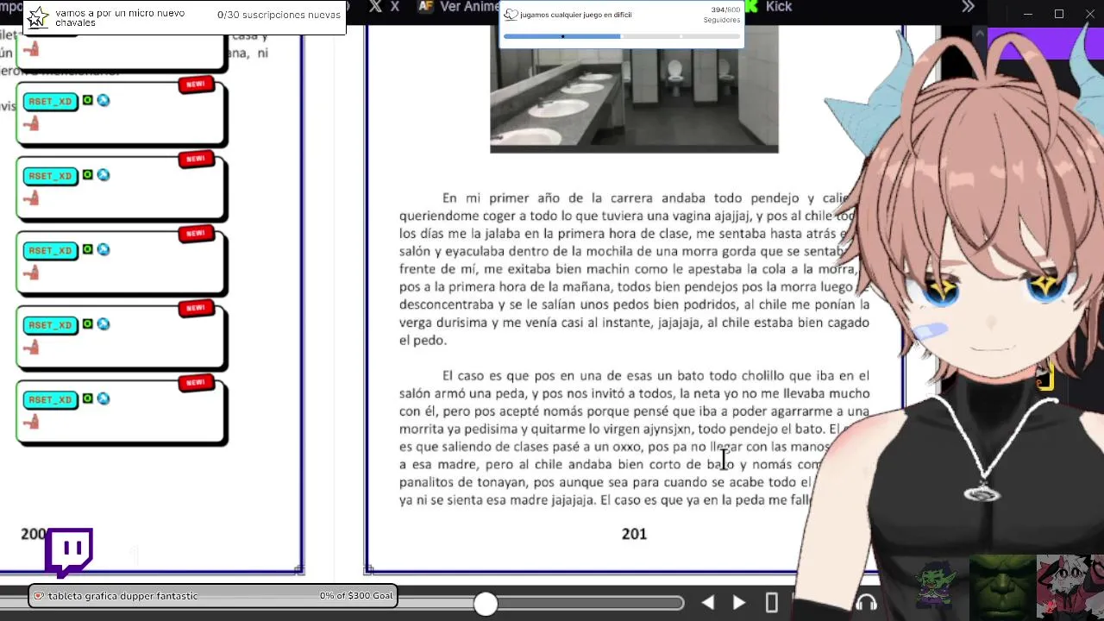Click the green orc face thumbnail
The height and width of the screenshot is (621, 1104).
1002,586
